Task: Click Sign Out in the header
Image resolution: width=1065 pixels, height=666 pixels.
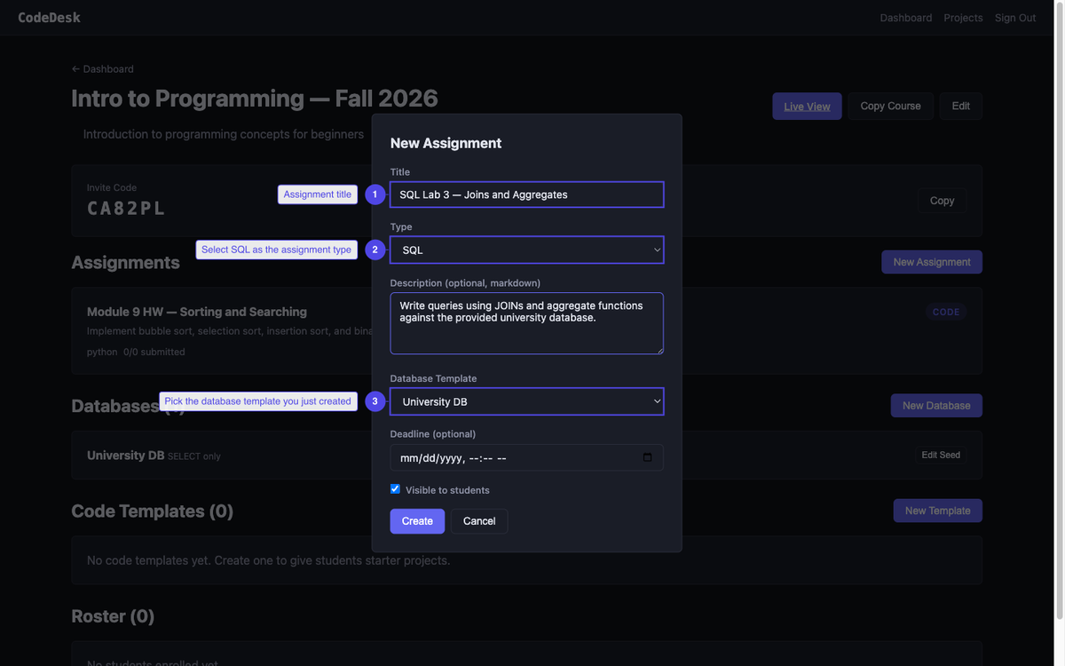Action: coord(1014,18)
